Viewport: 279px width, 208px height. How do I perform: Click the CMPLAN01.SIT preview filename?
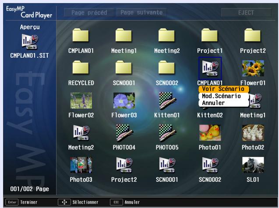pos(29,55)
